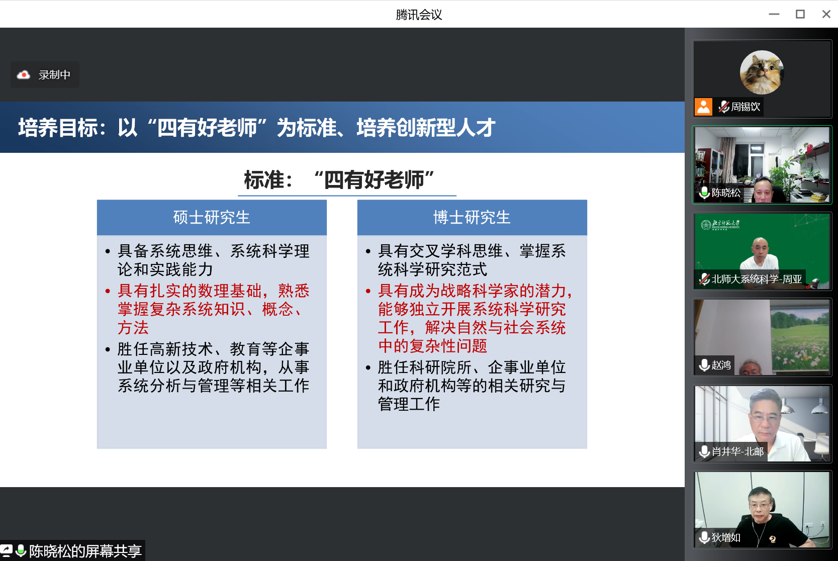Maximize the 腾讯会议 window
The height and width of the screenshot is (561, 838).
click(800, 14)
